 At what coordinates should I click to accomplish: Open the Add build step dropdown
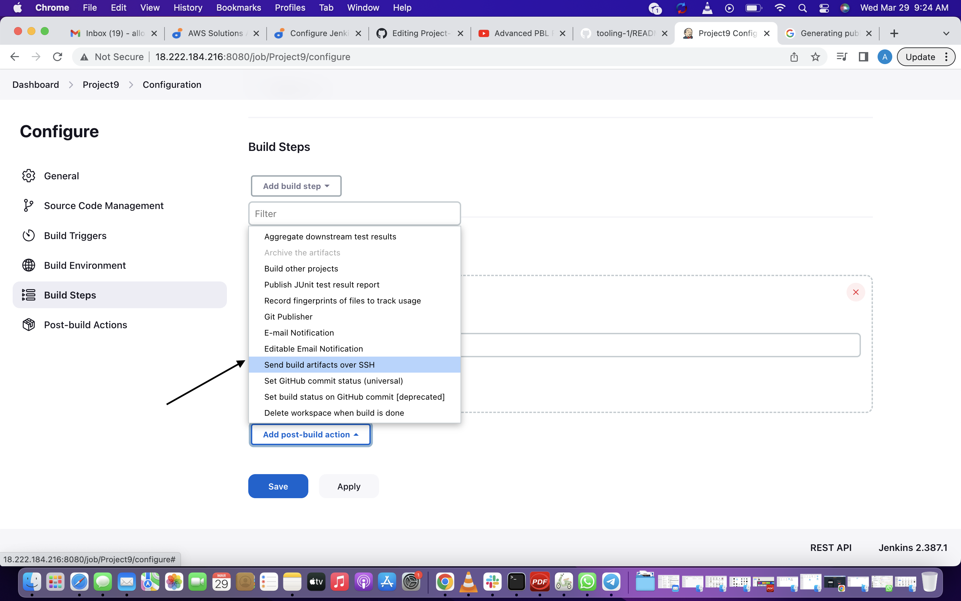[x=296, y=186]
